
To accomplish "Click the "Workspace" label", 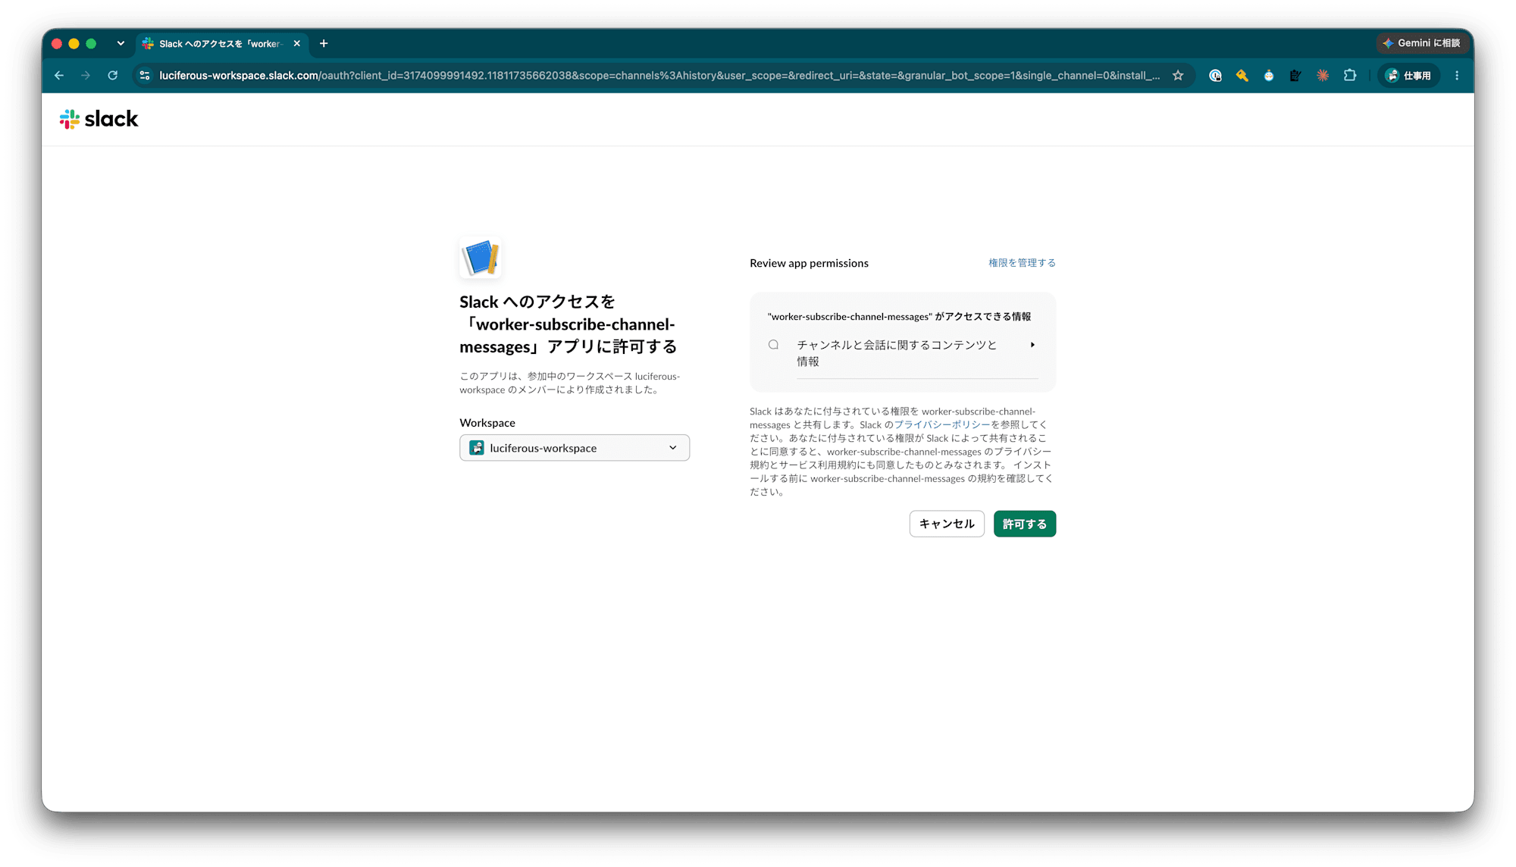I will [487, 423].
